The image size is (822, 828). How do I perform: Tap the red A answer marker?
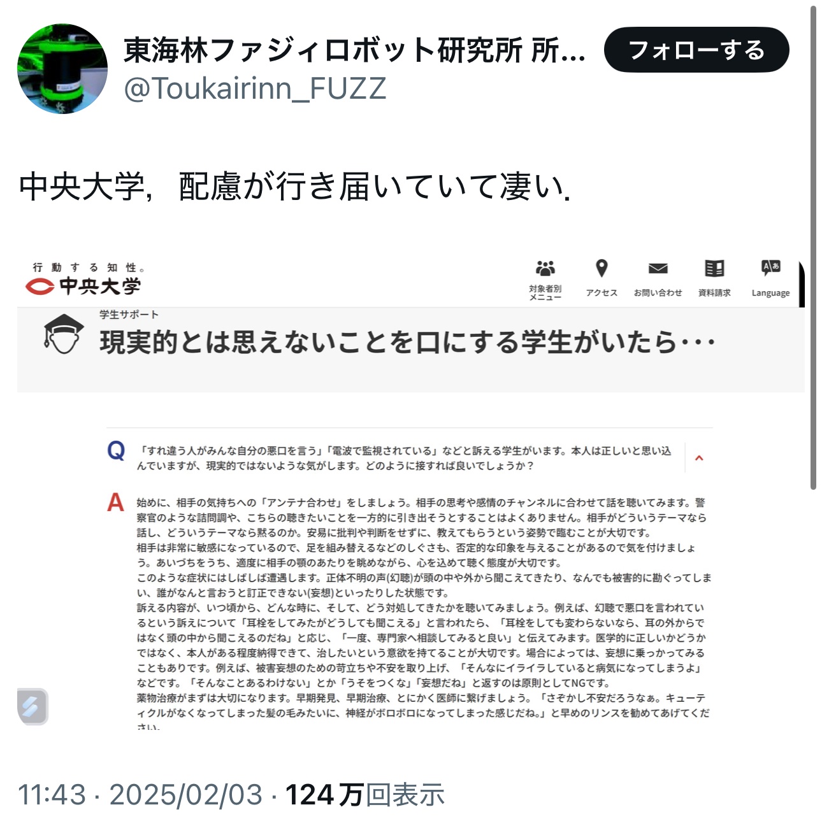pyautogui.click(x=115, y=503)
